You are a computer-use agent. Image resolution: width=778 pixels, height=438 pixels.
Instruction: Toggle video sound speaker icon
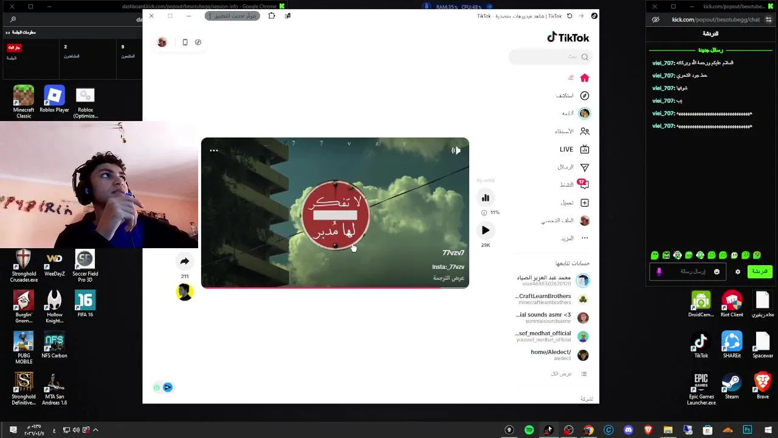click(x=456, y=150)
